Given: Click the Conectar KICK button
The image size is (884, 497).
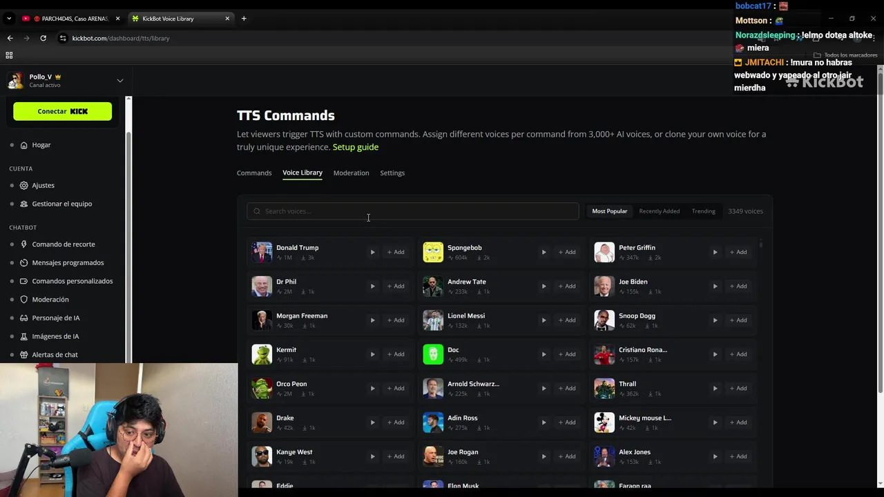Looking at the screenshot, I should pyautogui.click(x=62, y=111).
